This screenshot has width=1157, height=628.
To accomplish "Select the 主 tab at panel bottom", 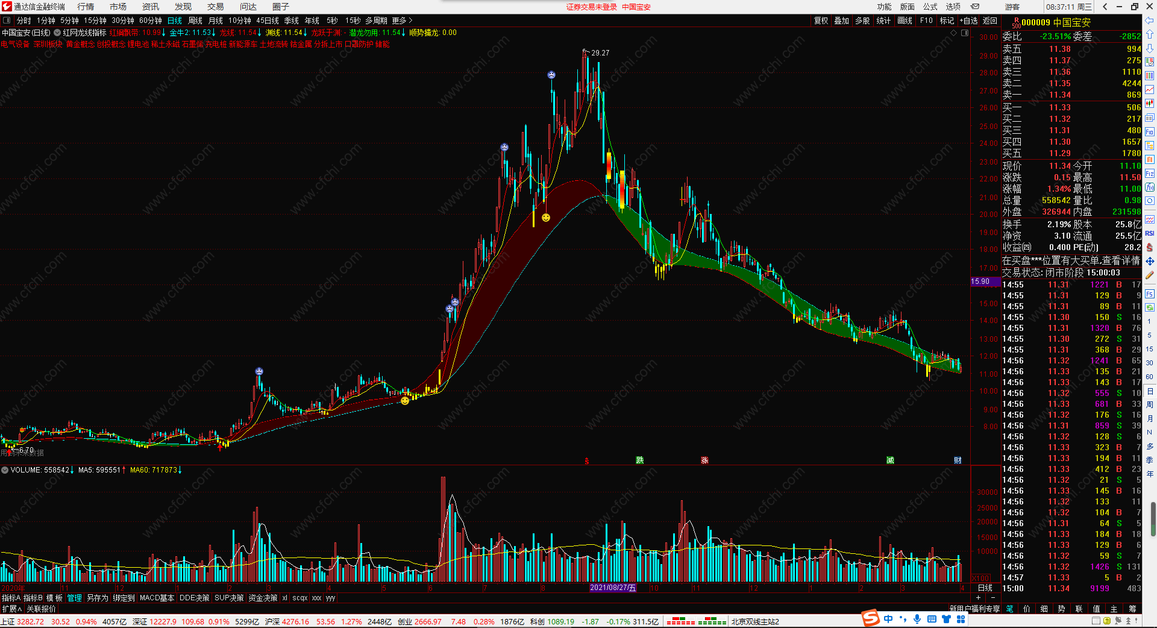I will [1114, 609].
